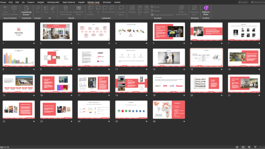
Task: Select slide 19 e-commerce logos thumbnail
Action: coord(169,84)
